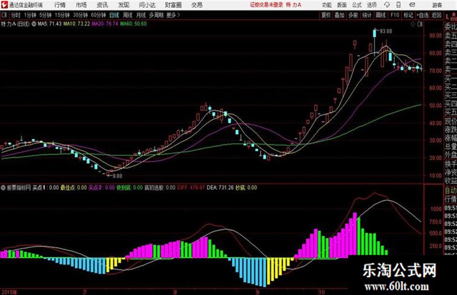
Task: Click the MA10: 73.22 value label
Action: click(x=77, y=24)
